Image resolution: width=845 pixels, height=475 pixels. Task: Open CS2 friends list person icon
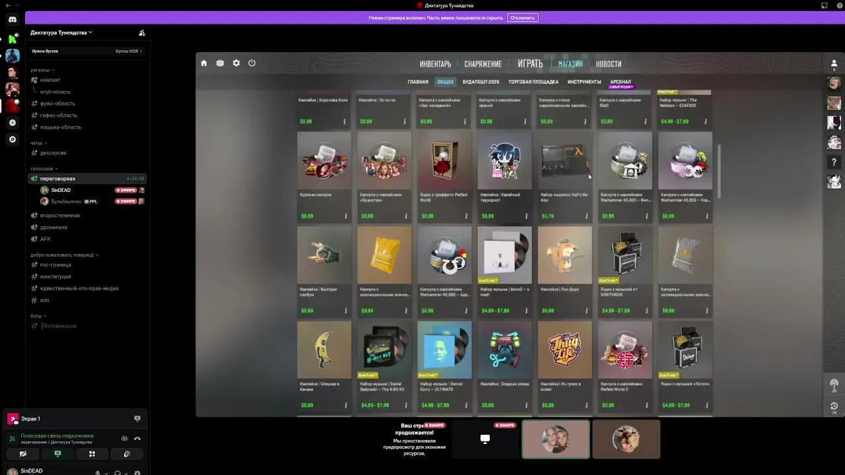834,64
